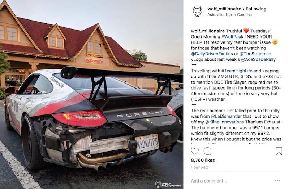Open the #TeamHighLife hashtag
The image size is (289, 189).
(x=237, y=71)
